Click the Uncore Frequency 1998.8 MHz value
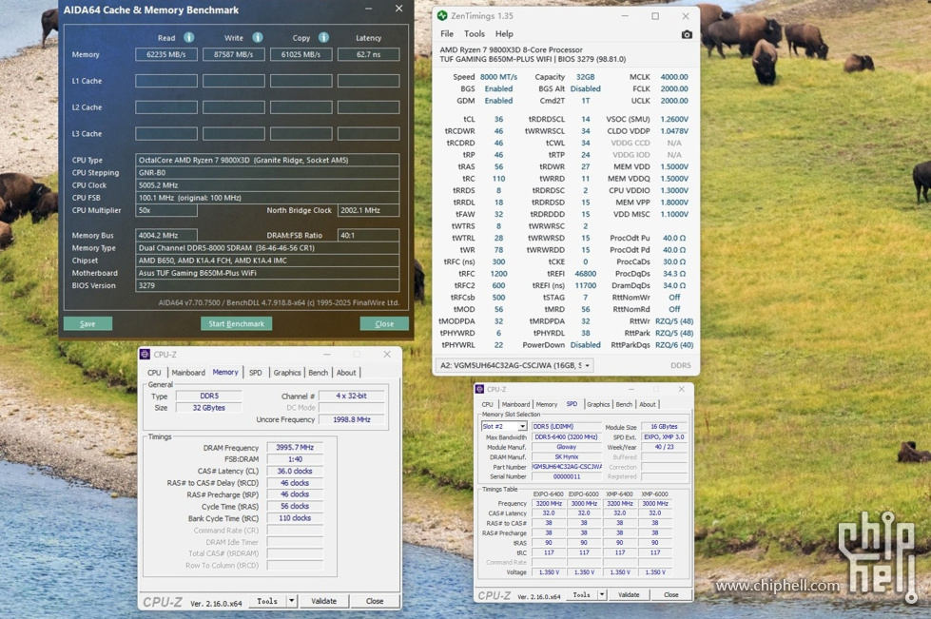This screenshot has height=619, width=931. [x=352, y=419]
